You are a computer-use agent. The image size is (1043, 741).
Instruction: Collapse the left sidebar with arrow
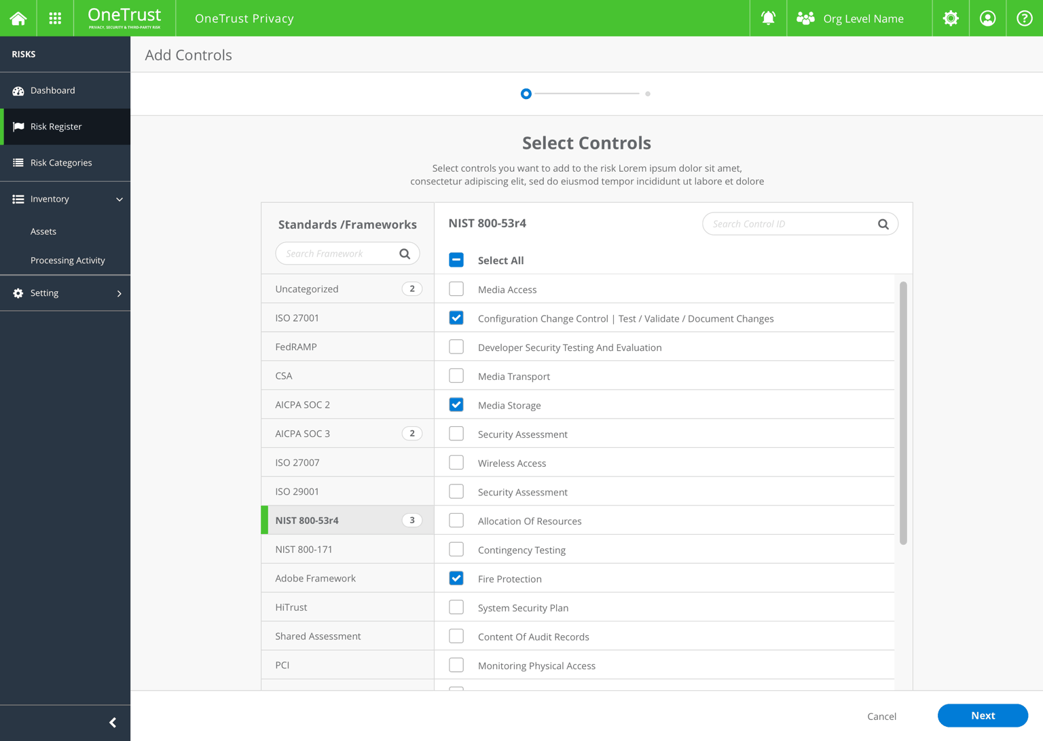pyautogui.click(x=113, y=723)
